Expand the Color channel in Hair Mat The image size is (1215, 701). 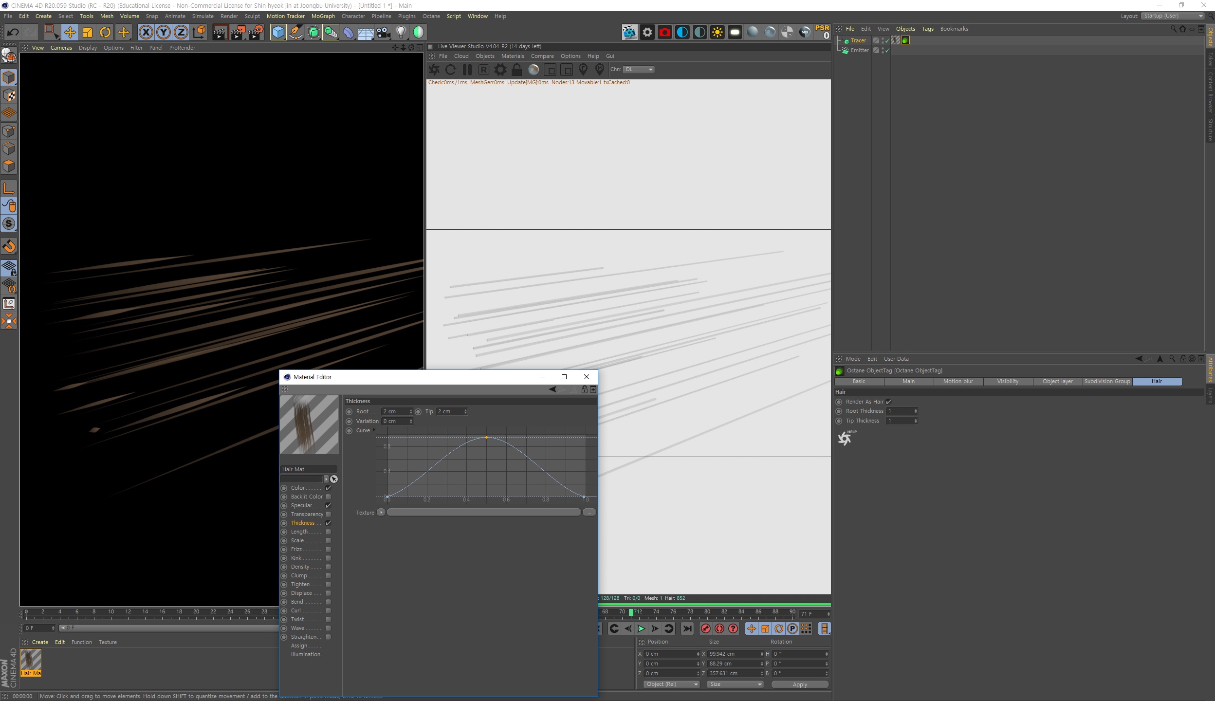pos(299,487)
